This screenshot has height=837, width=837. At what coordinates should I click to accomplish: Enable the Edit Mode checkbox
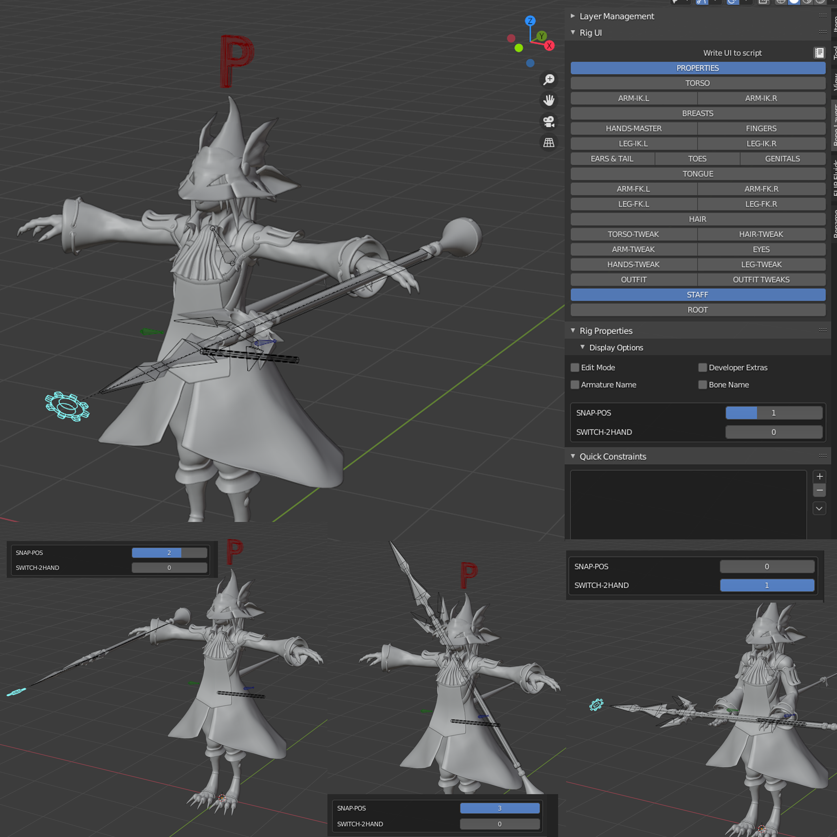point(575,367)
